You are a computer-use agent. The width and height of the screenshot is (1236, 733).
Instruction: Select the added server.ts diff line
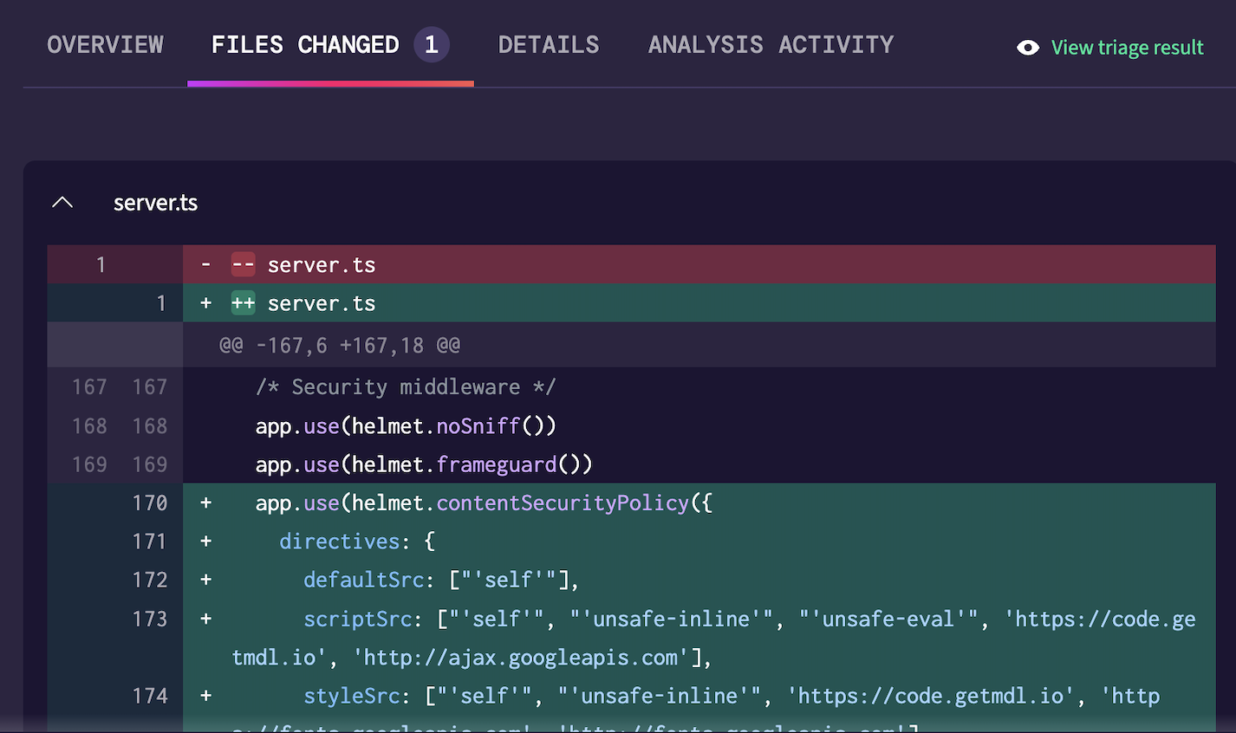click(631, 303)
